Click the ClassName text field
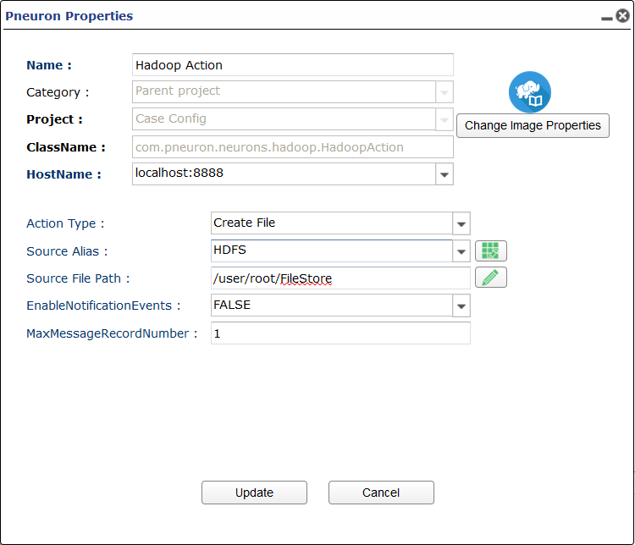This screenshot has height=545, width=635. tap(293, 147)
